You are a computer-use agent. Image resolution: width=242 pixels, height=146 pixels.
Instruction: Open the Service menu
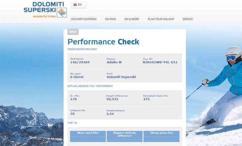[x=188, y=19]
